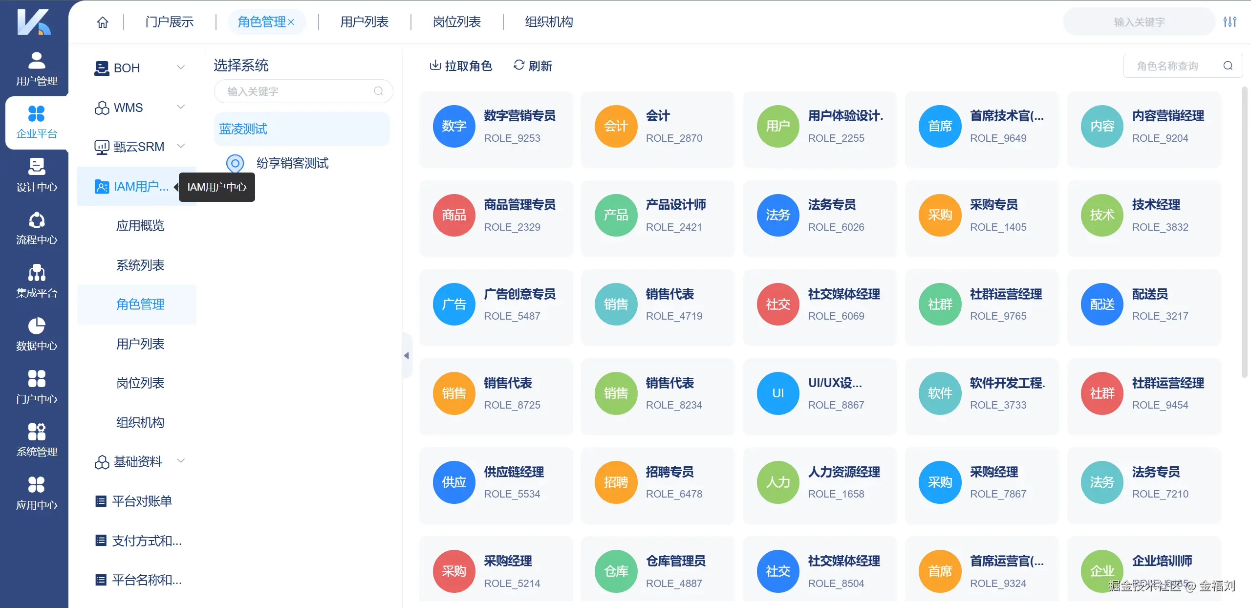Image resolution: width=1251 pixels, height=608 pixels.
Task: Open the 集成平台 module
Action: pos(36,282)
